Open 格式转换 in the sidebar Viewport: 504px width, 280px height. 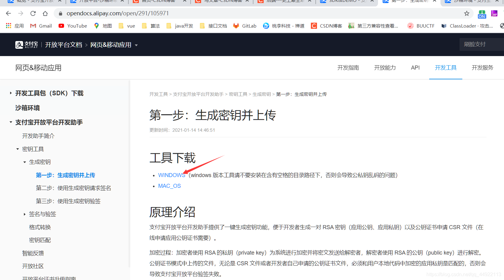coord(40,227)
